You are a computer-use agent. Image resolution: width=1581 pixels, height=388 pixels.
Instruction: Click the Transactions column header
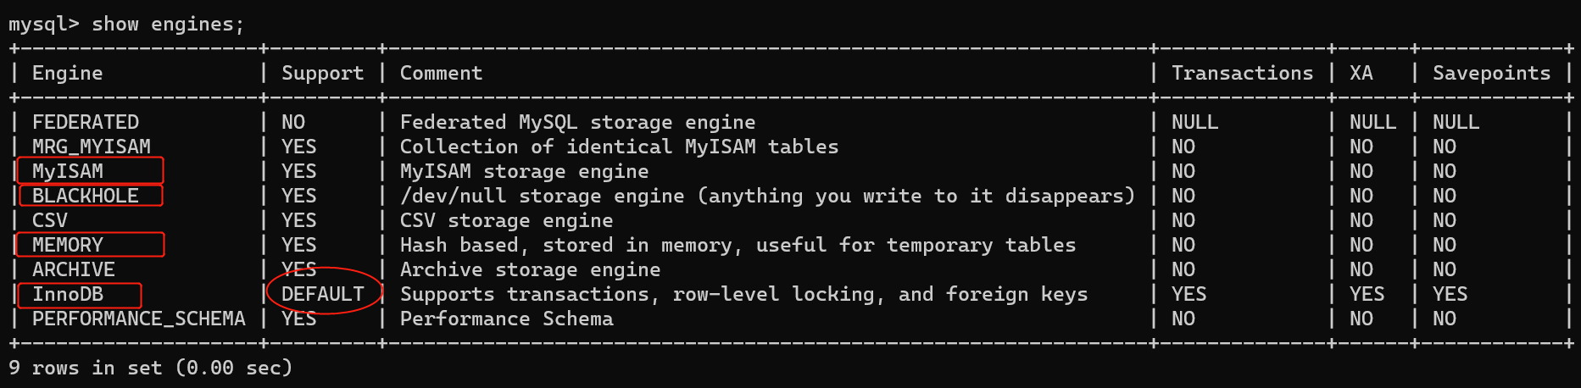1242,74
